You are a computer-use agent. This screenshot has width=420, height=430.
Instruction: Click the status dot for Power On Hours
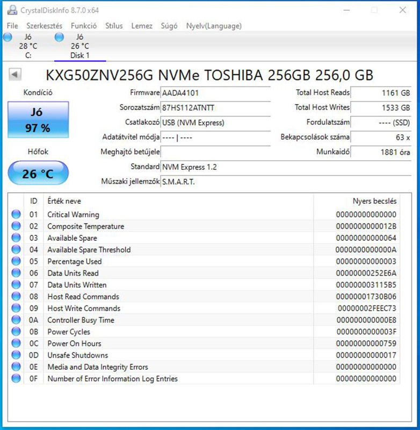tap(16, 343)
